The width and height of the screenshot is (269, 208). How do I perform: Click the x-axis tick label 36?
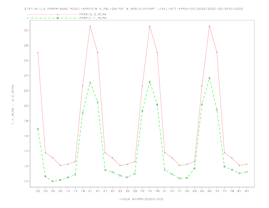(x=127, y=191)
